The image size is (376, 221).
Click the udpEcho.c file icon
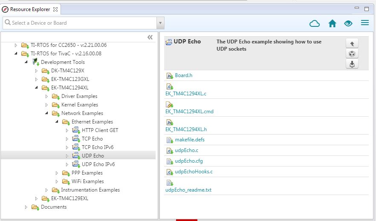[x=170, y=151]
